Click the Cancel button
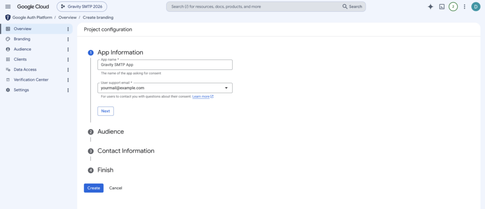Image resolution: width=485 pixels, height=209 pixels. coord(116,188)
